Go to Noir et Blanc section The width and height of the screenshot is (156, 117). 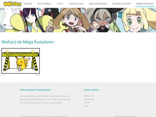pyautogui.click(x=44, y=4)
